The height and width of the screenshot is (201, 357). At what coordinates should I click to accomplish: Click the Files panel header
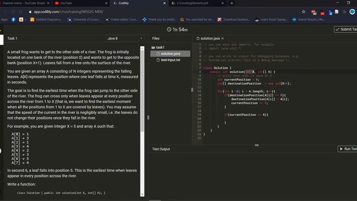click(156, 39)
